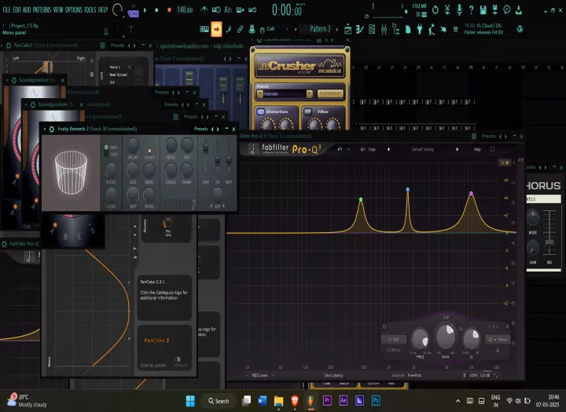The width and height of the screenshot is (566, 412).
Task: Click the red Record button
Action: tap(169, 10)
